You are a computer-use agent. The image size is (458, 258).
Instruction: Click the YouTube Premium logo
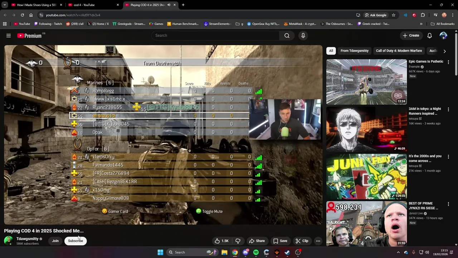click(29, 35)
